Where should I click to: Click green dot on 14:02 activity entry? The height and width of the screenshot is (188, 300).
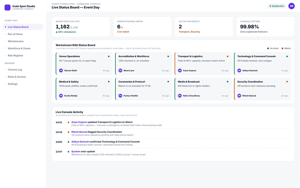(68, 142)
